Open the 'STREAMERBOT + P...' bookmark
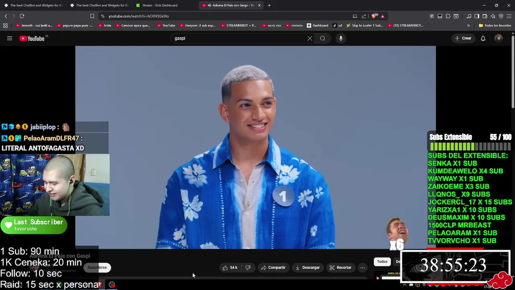 (x=238, y=25)
